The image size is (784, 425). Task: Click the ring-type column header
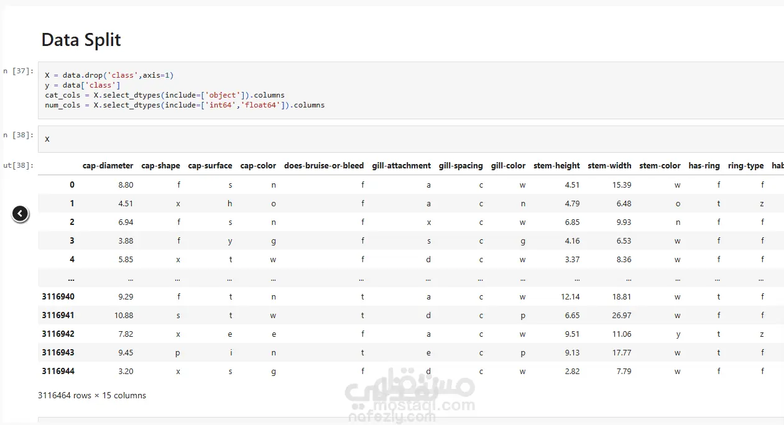[745, 166]
